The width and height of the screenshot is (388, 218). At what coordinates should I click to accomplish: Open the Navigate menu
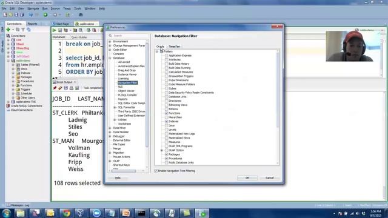click(33, 8)
